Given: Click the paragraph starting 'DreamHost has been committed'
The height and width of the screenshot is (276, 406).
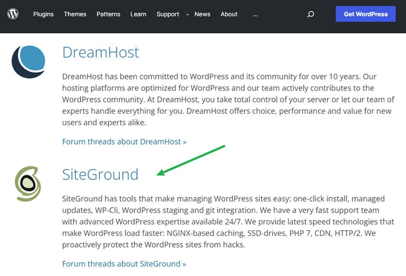Looking at the screenshot, I should 228,99.
